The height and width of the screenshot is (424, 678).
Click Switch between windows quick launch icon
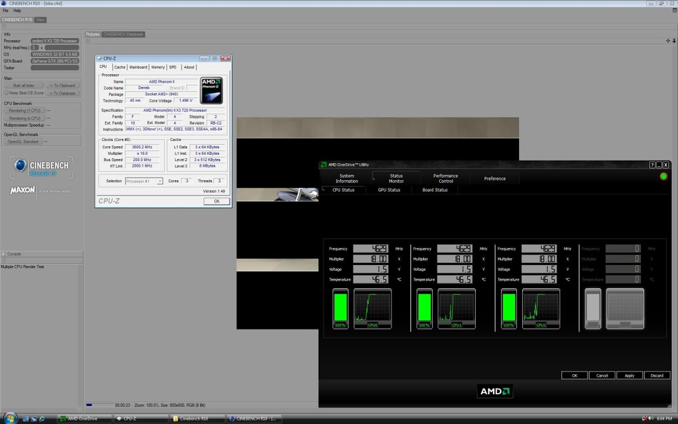click(x=34, y=418)
